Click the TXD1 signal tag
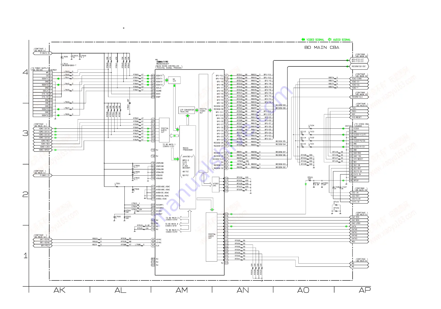This screenshot has width=441, height=309. pyautogui.click(x=359, y=108)
